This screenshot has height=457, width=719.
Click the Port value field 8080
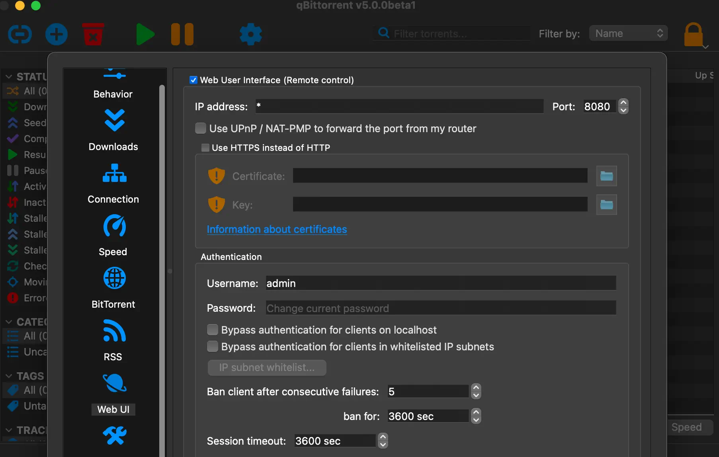pyautogui.click(x=599, y=106)
